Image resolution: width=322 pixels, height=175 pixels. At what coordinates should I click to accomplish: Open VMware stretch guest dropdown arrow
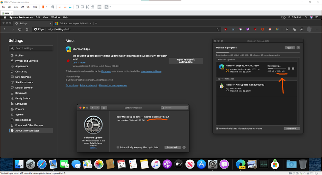coord(110,7)
